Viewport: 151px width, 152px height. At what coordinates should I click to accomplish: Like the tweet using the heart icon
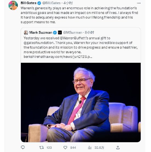(65, 148)
